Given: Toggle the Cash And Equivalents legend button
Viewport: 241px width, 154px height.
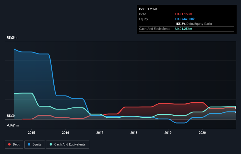Looking at the screenshot, I should (x=68, y=145).
